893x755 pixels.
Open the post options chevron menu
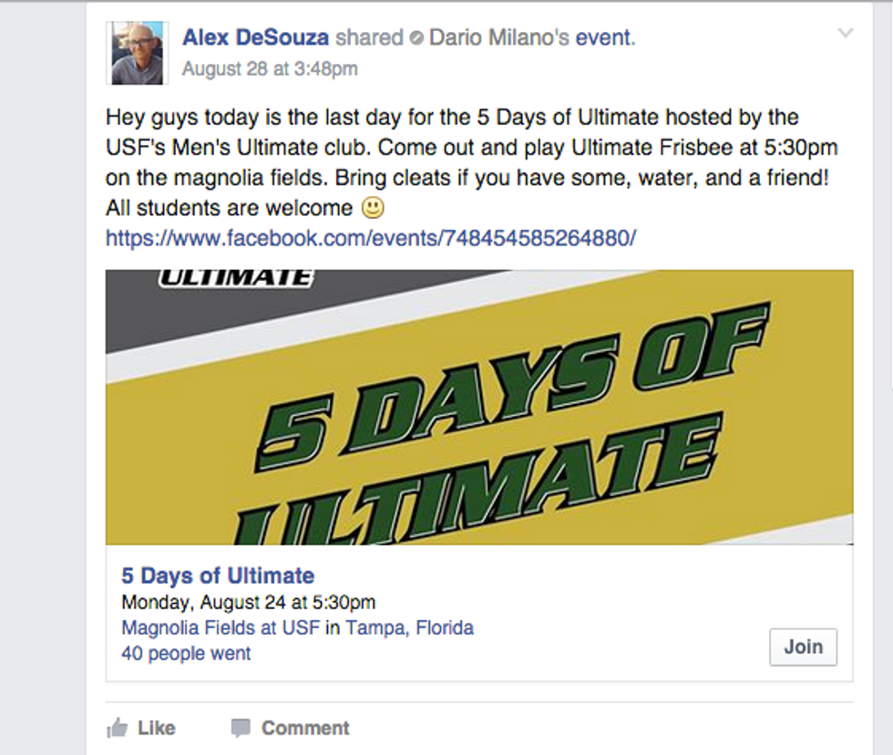coord(846,35)
